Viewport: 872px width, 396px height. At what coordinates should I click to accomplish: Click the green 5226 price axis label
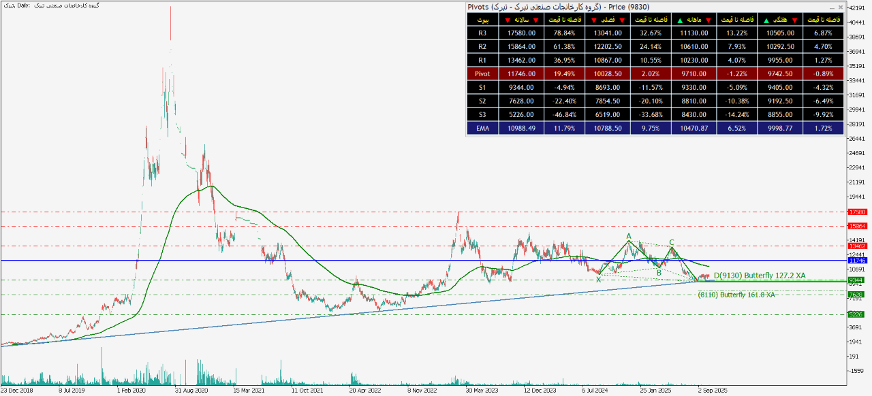[x=856, y=314]
